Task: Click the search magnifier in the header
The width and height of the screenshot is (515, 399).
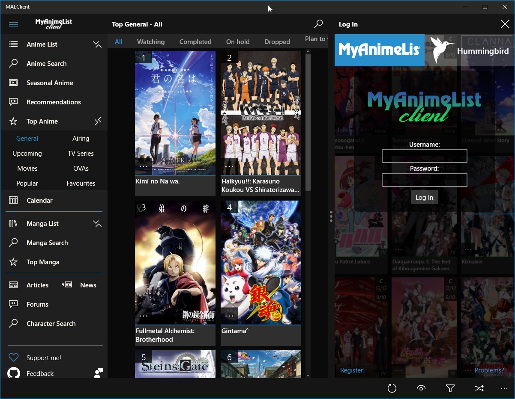Action: 318,24
